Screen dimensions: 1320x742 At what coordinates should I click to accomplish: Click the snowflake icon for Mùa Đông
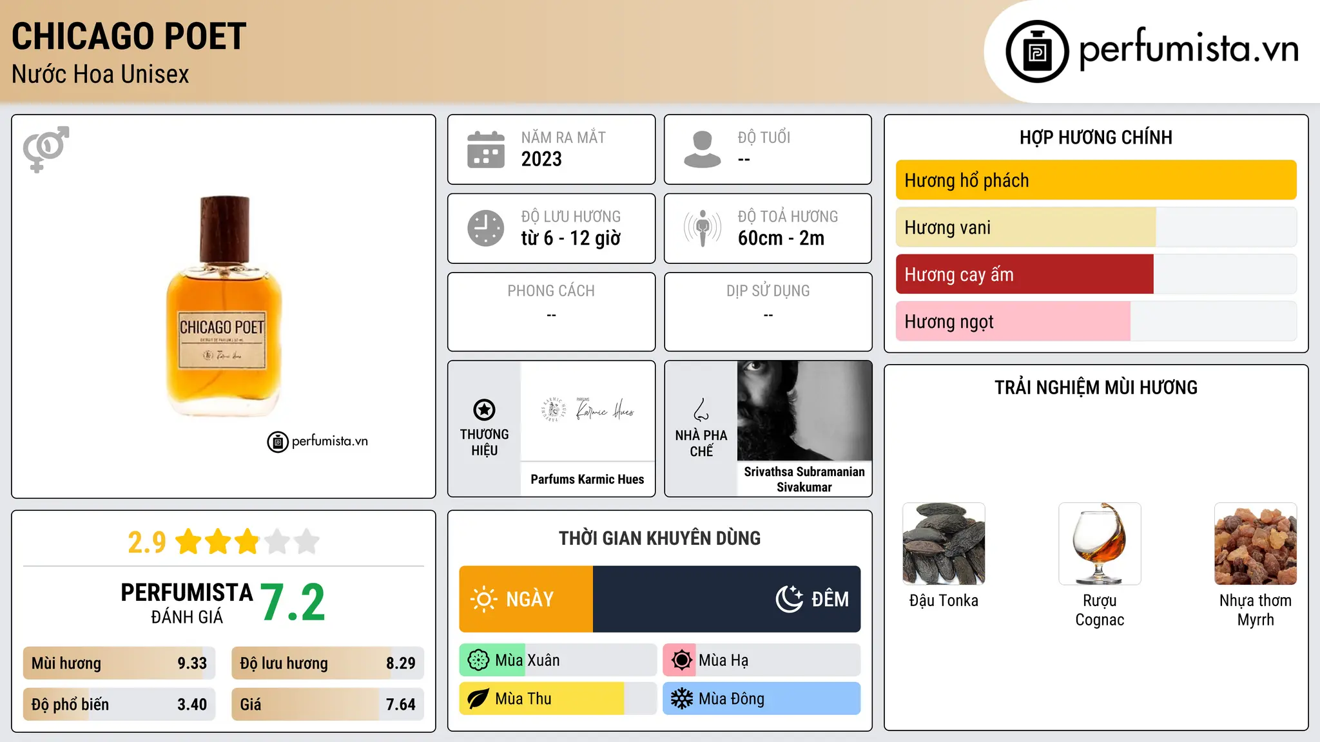coord(682,699)
